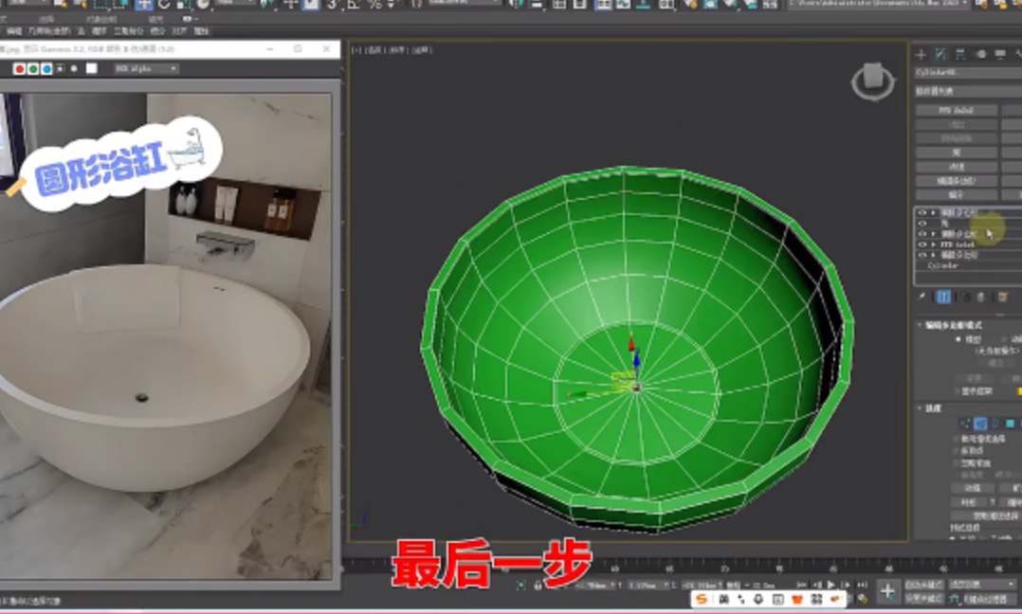Toggle the red channel in image viewer
The width and height of the screenshot is (1022, 614).
click(x=20, y=69)
